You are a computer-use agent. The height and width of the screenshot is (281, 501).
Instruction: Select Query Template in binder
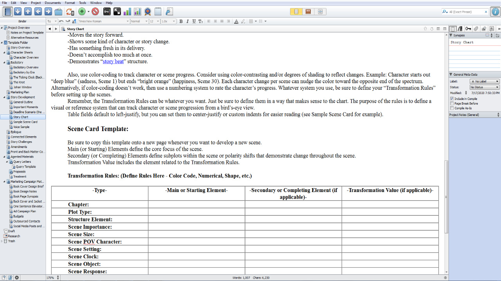tap(26, 167)
